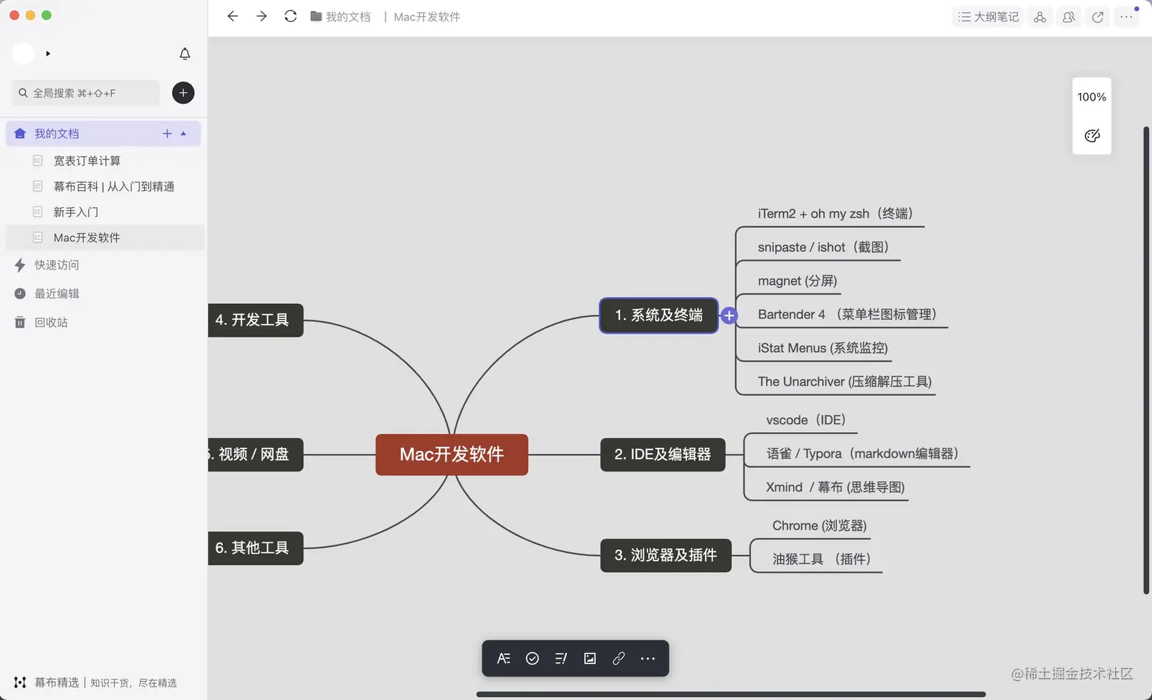Toggle the checkmark done icon in toolbar

[533, 659]
